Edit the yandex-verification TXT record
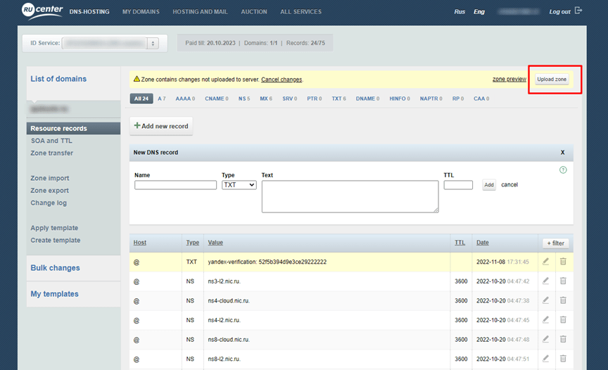 [545, 262]
